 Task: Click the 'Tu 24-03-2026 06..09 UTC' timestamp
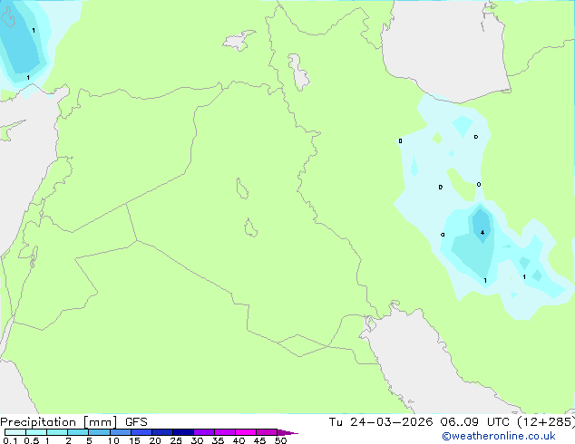421,422
